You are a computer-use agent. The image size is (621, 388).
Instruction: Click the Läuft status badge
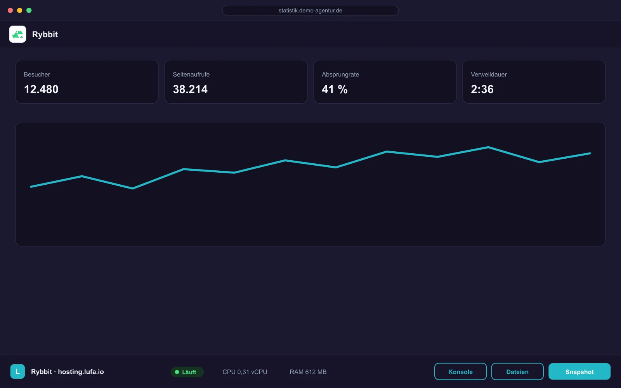tap(187, 372)
